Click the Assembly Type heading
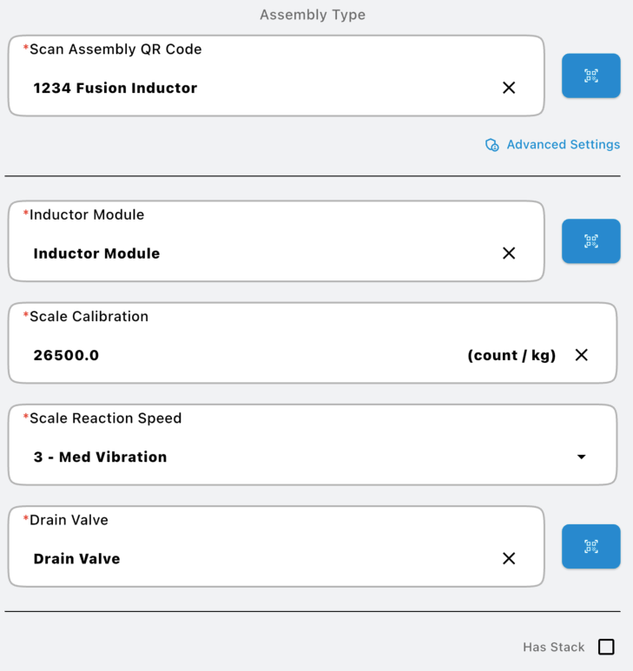633x671 pixels. (x=313, y=15)
